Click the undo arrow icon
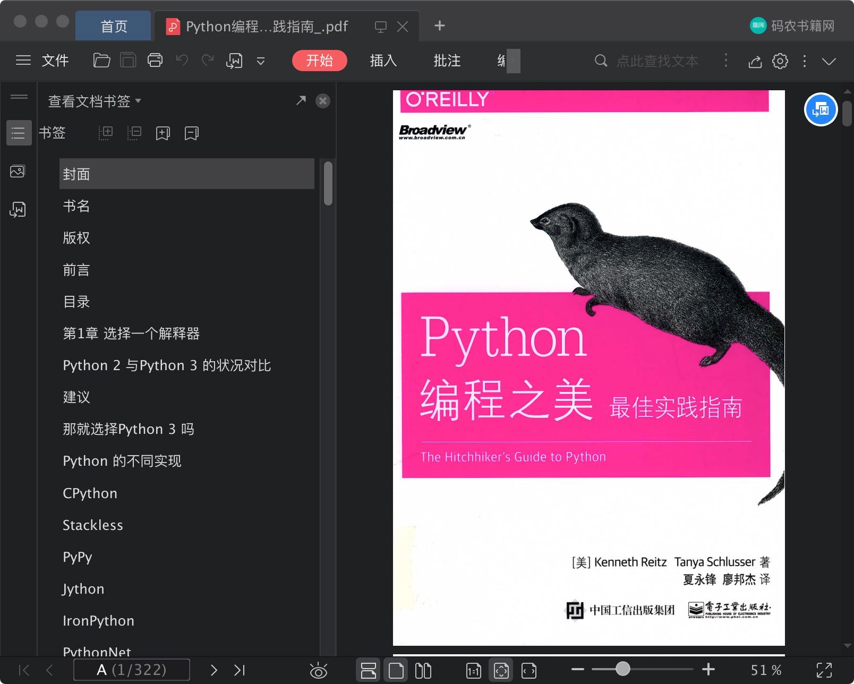 (x=182, y=60)
